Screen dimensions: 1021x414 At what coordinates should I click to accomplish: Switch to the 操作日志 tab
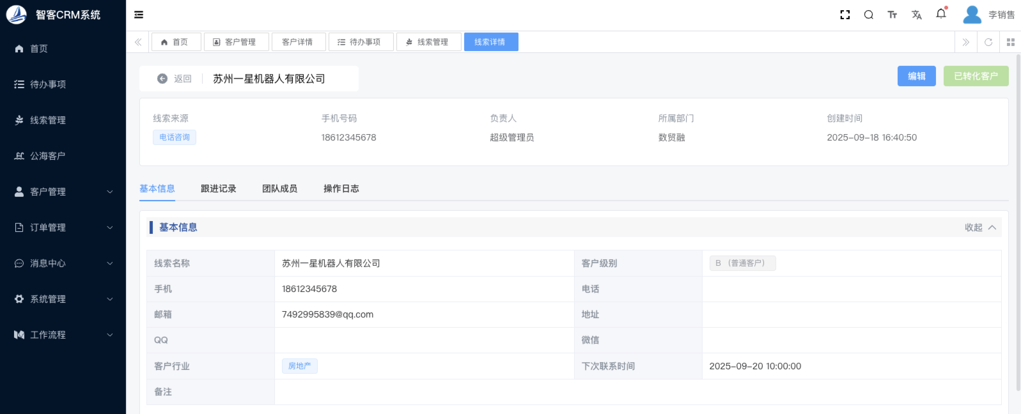point(341,188)
